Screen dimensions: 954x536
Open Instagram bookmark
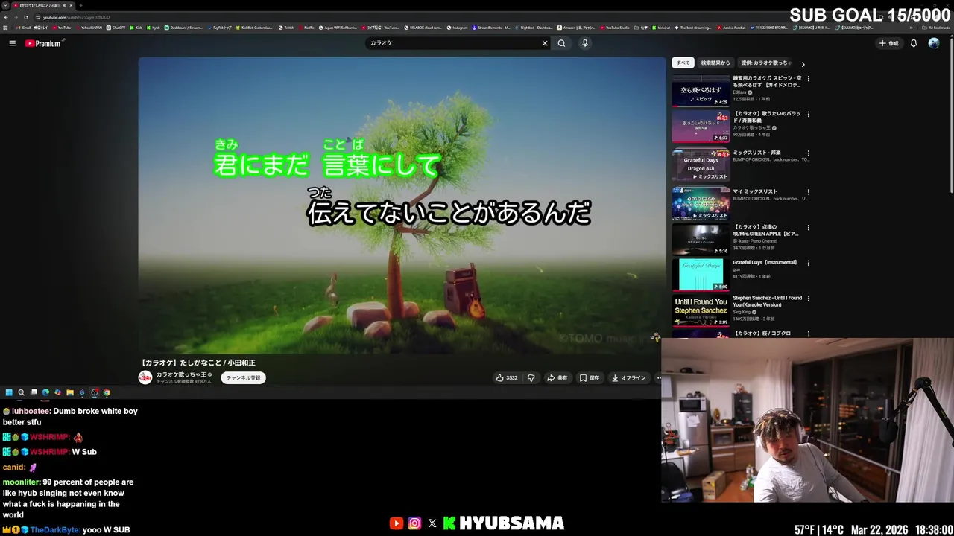click(457, 28)
